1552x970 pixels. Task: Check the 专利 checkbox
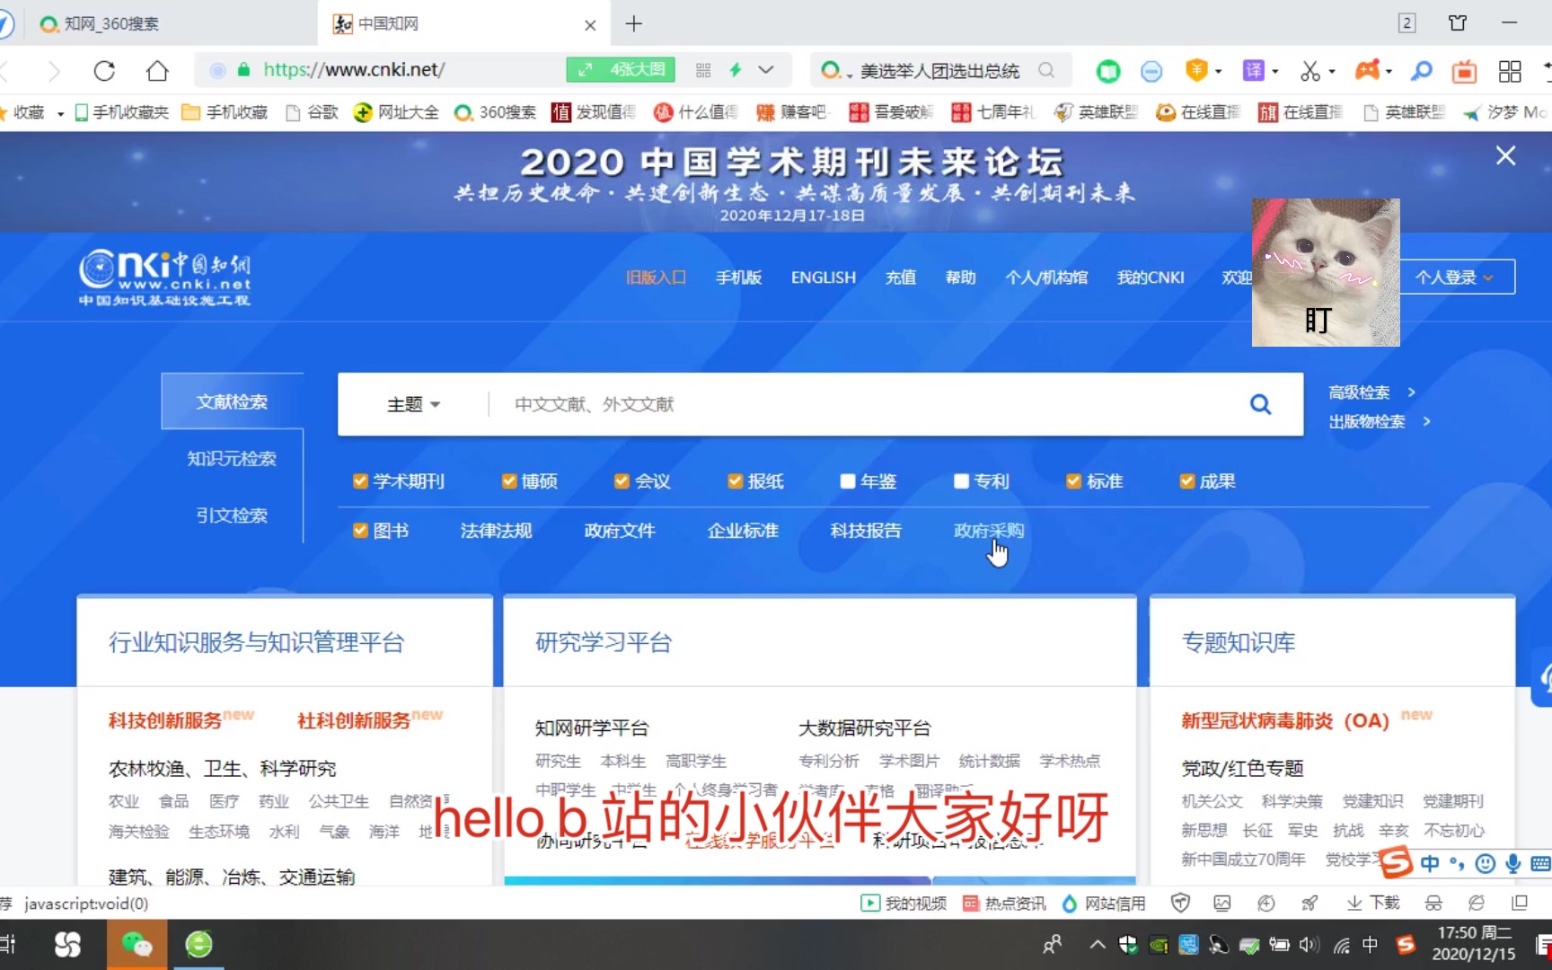click(961, 481)
